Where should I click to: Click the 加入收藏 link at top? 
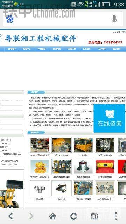(x=116, y=33)
